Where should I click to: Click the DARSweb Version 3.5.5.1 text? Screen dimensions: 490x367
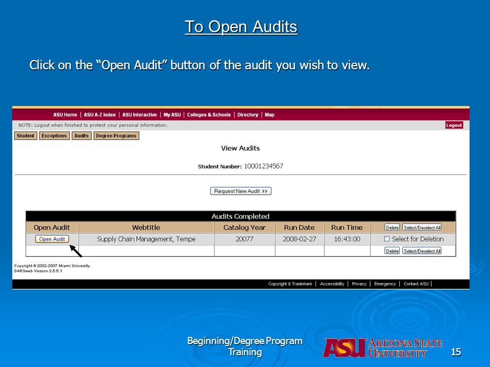click(38, 271)
